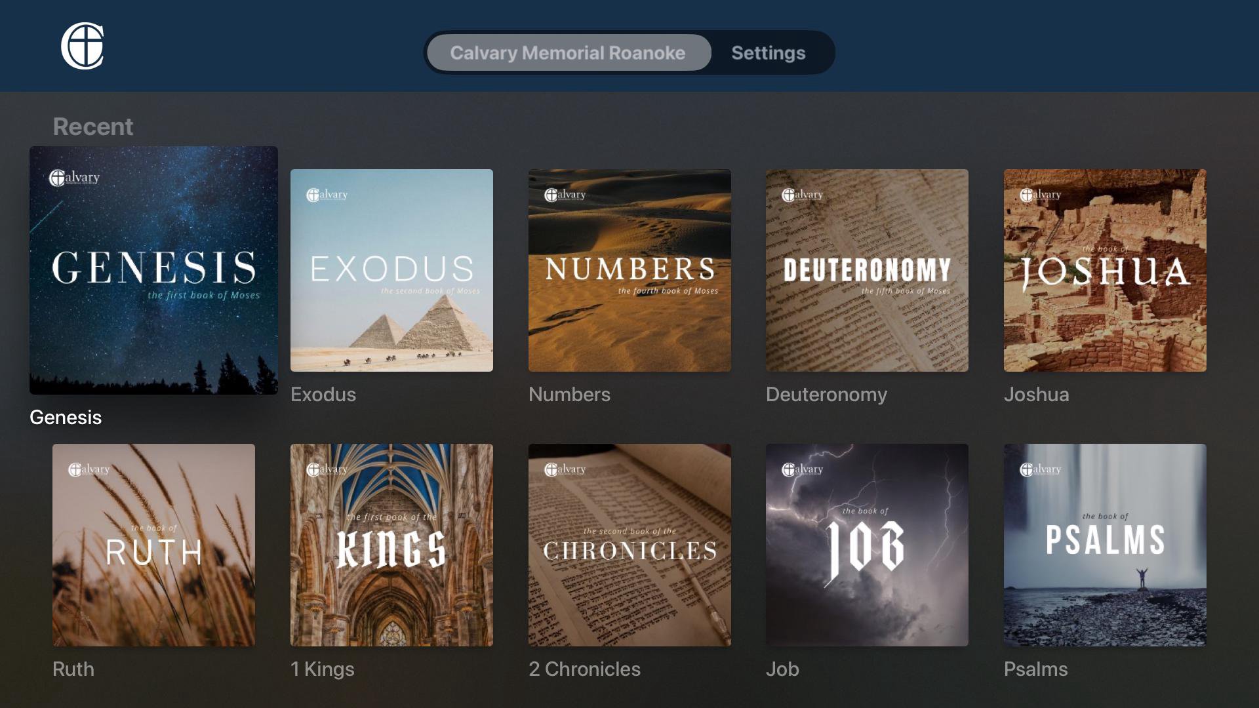Open the 1 Kings cathedral artwork
This screenshot has width=1259, height=708.
(391, 545)
